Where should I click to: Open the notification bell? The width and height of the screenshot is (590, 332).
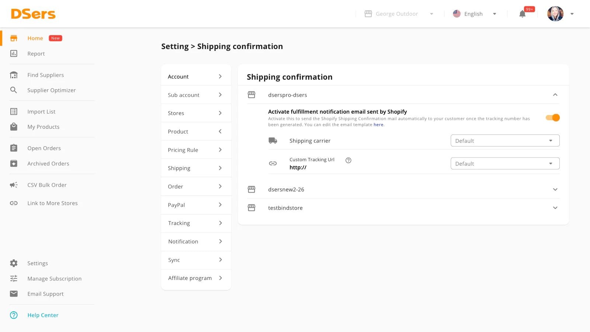pos(522,14)
